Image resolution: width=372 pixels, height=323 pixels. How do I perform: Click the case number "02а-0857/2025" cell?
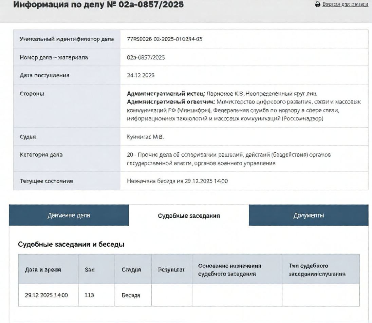146,58
